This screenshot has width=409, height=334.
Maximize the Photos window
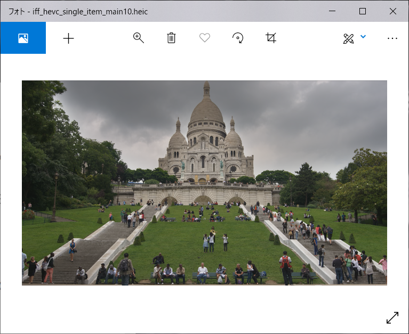(362, 11)
